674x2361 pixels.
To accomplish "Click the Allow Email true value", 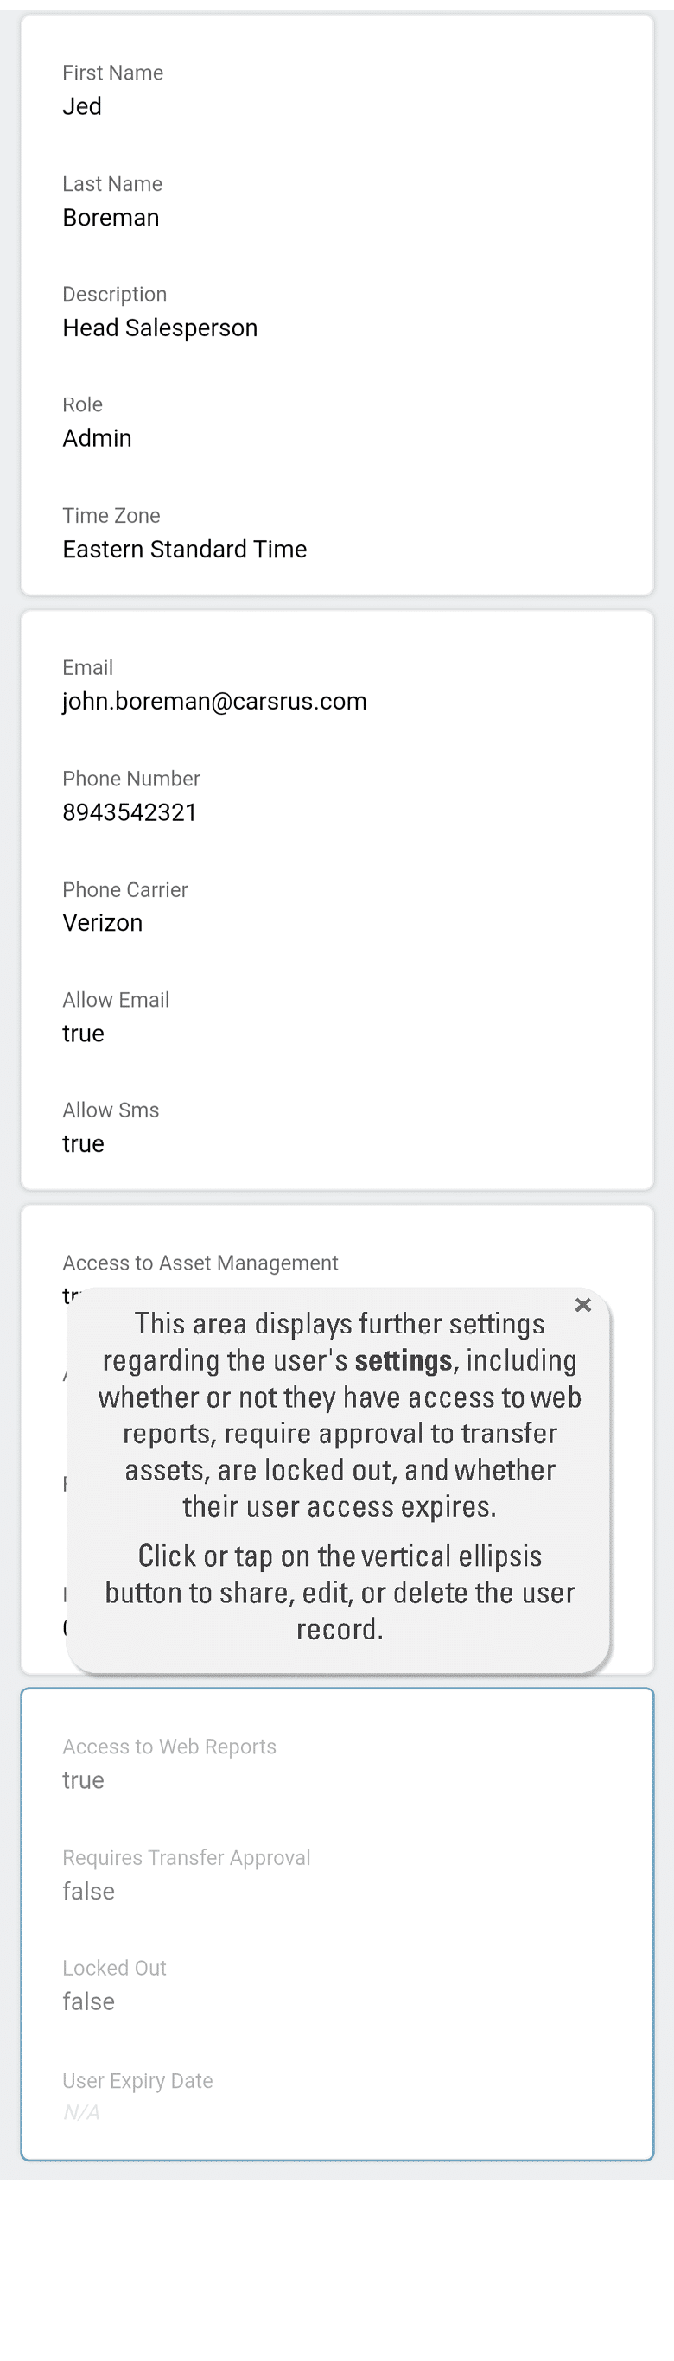I will click(84, 1033).
